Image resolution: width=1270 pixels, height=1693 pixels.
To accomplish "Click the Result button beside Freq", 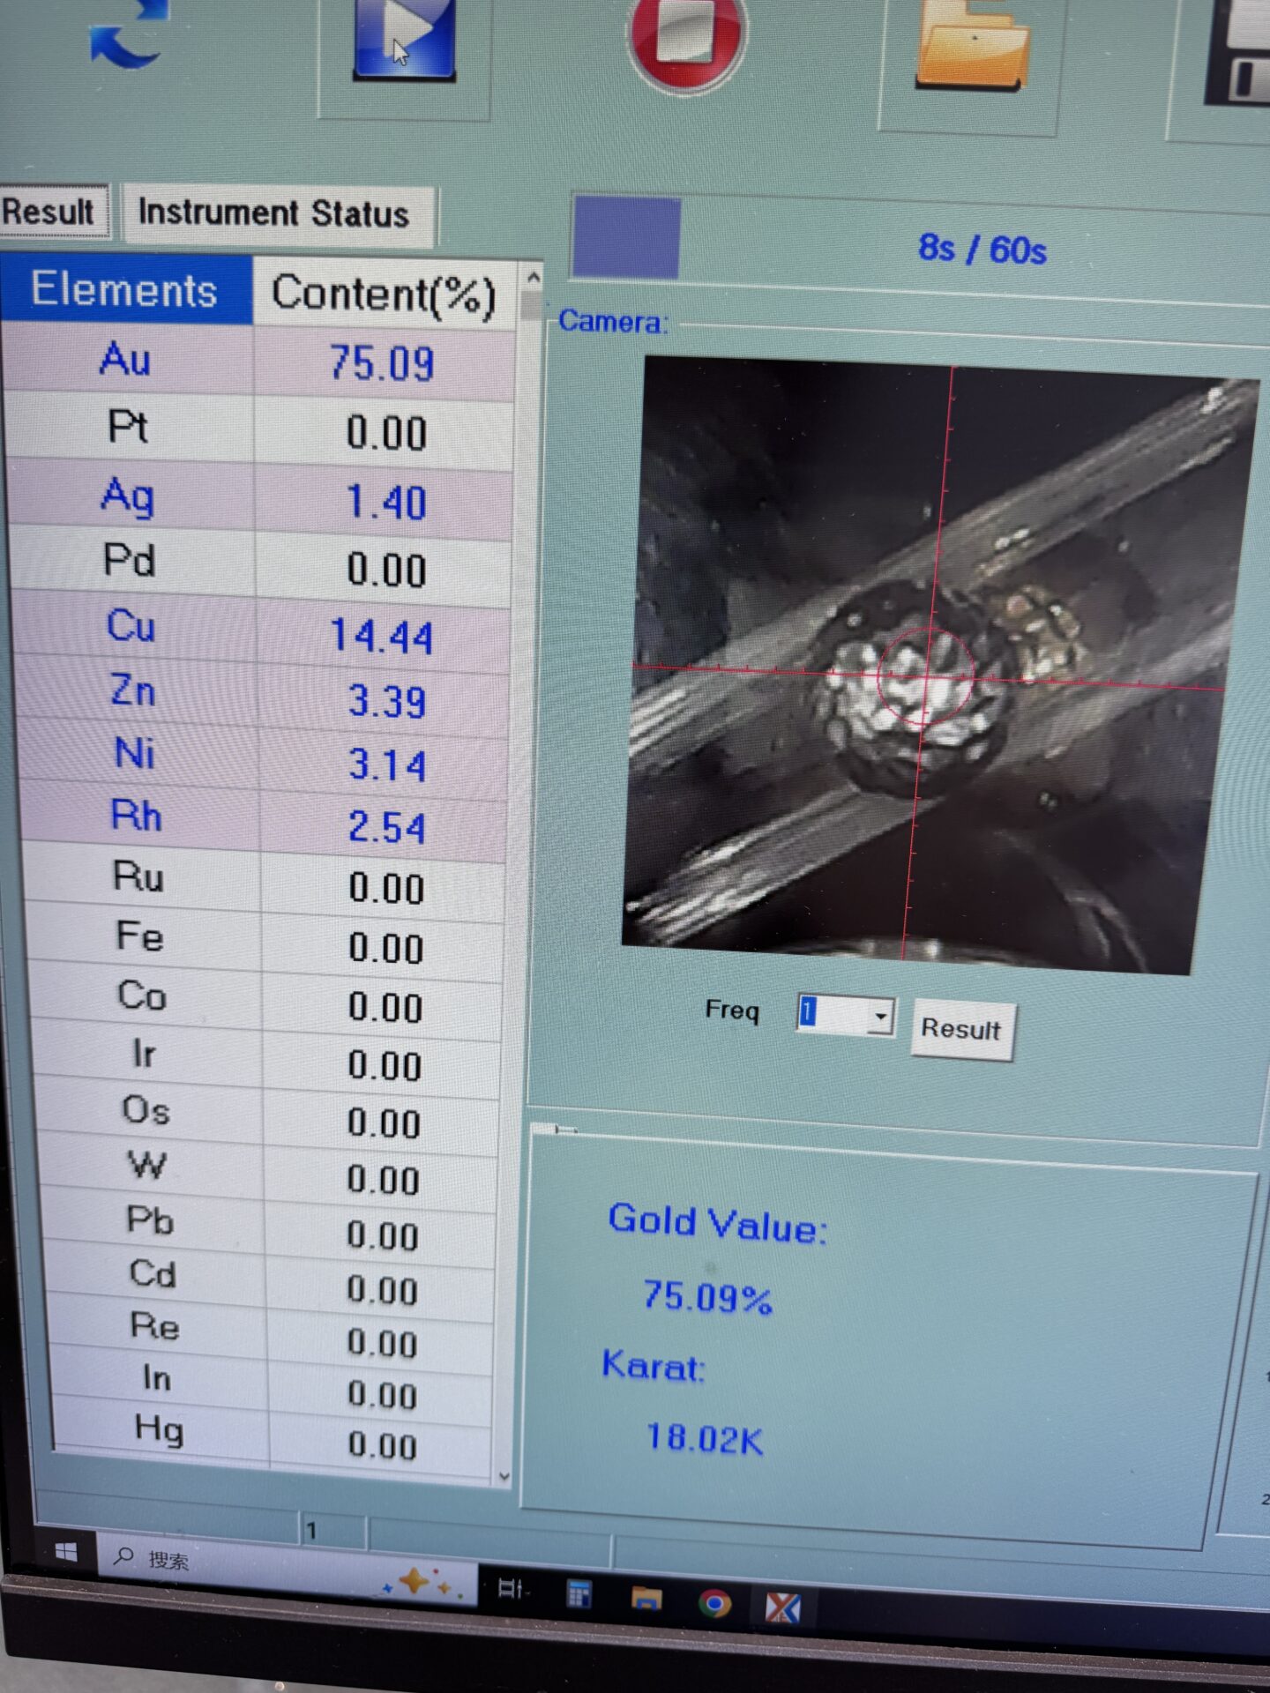I will [961, 1029].
